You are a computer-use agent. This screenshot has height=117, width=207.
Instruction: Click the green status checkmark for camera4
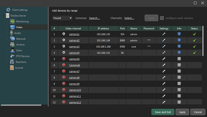(194, 53)
